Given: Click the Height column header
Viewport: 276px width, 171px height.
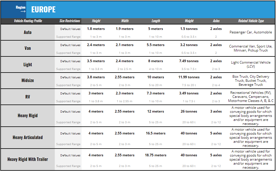Looking at the screenshot, I should coord(96,20).
